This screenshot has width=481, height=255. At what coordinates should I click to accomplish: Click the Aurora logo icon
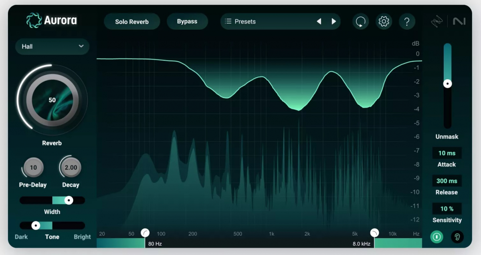pyautogui.click(x=34, y=20)
